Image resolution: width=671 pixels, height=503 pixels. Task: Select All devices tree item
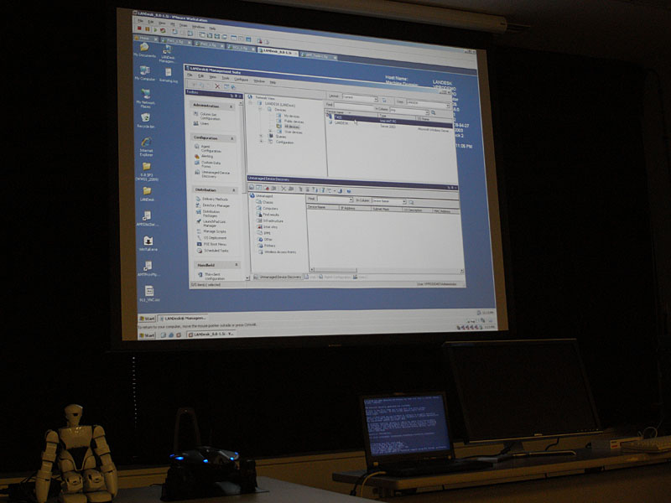tap(289, 127)
